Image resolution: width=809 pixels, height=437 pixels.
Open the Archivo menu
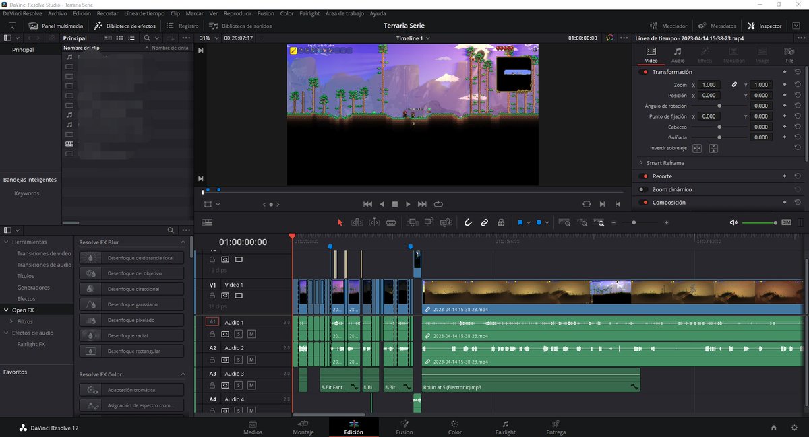[x=57, y=13]
